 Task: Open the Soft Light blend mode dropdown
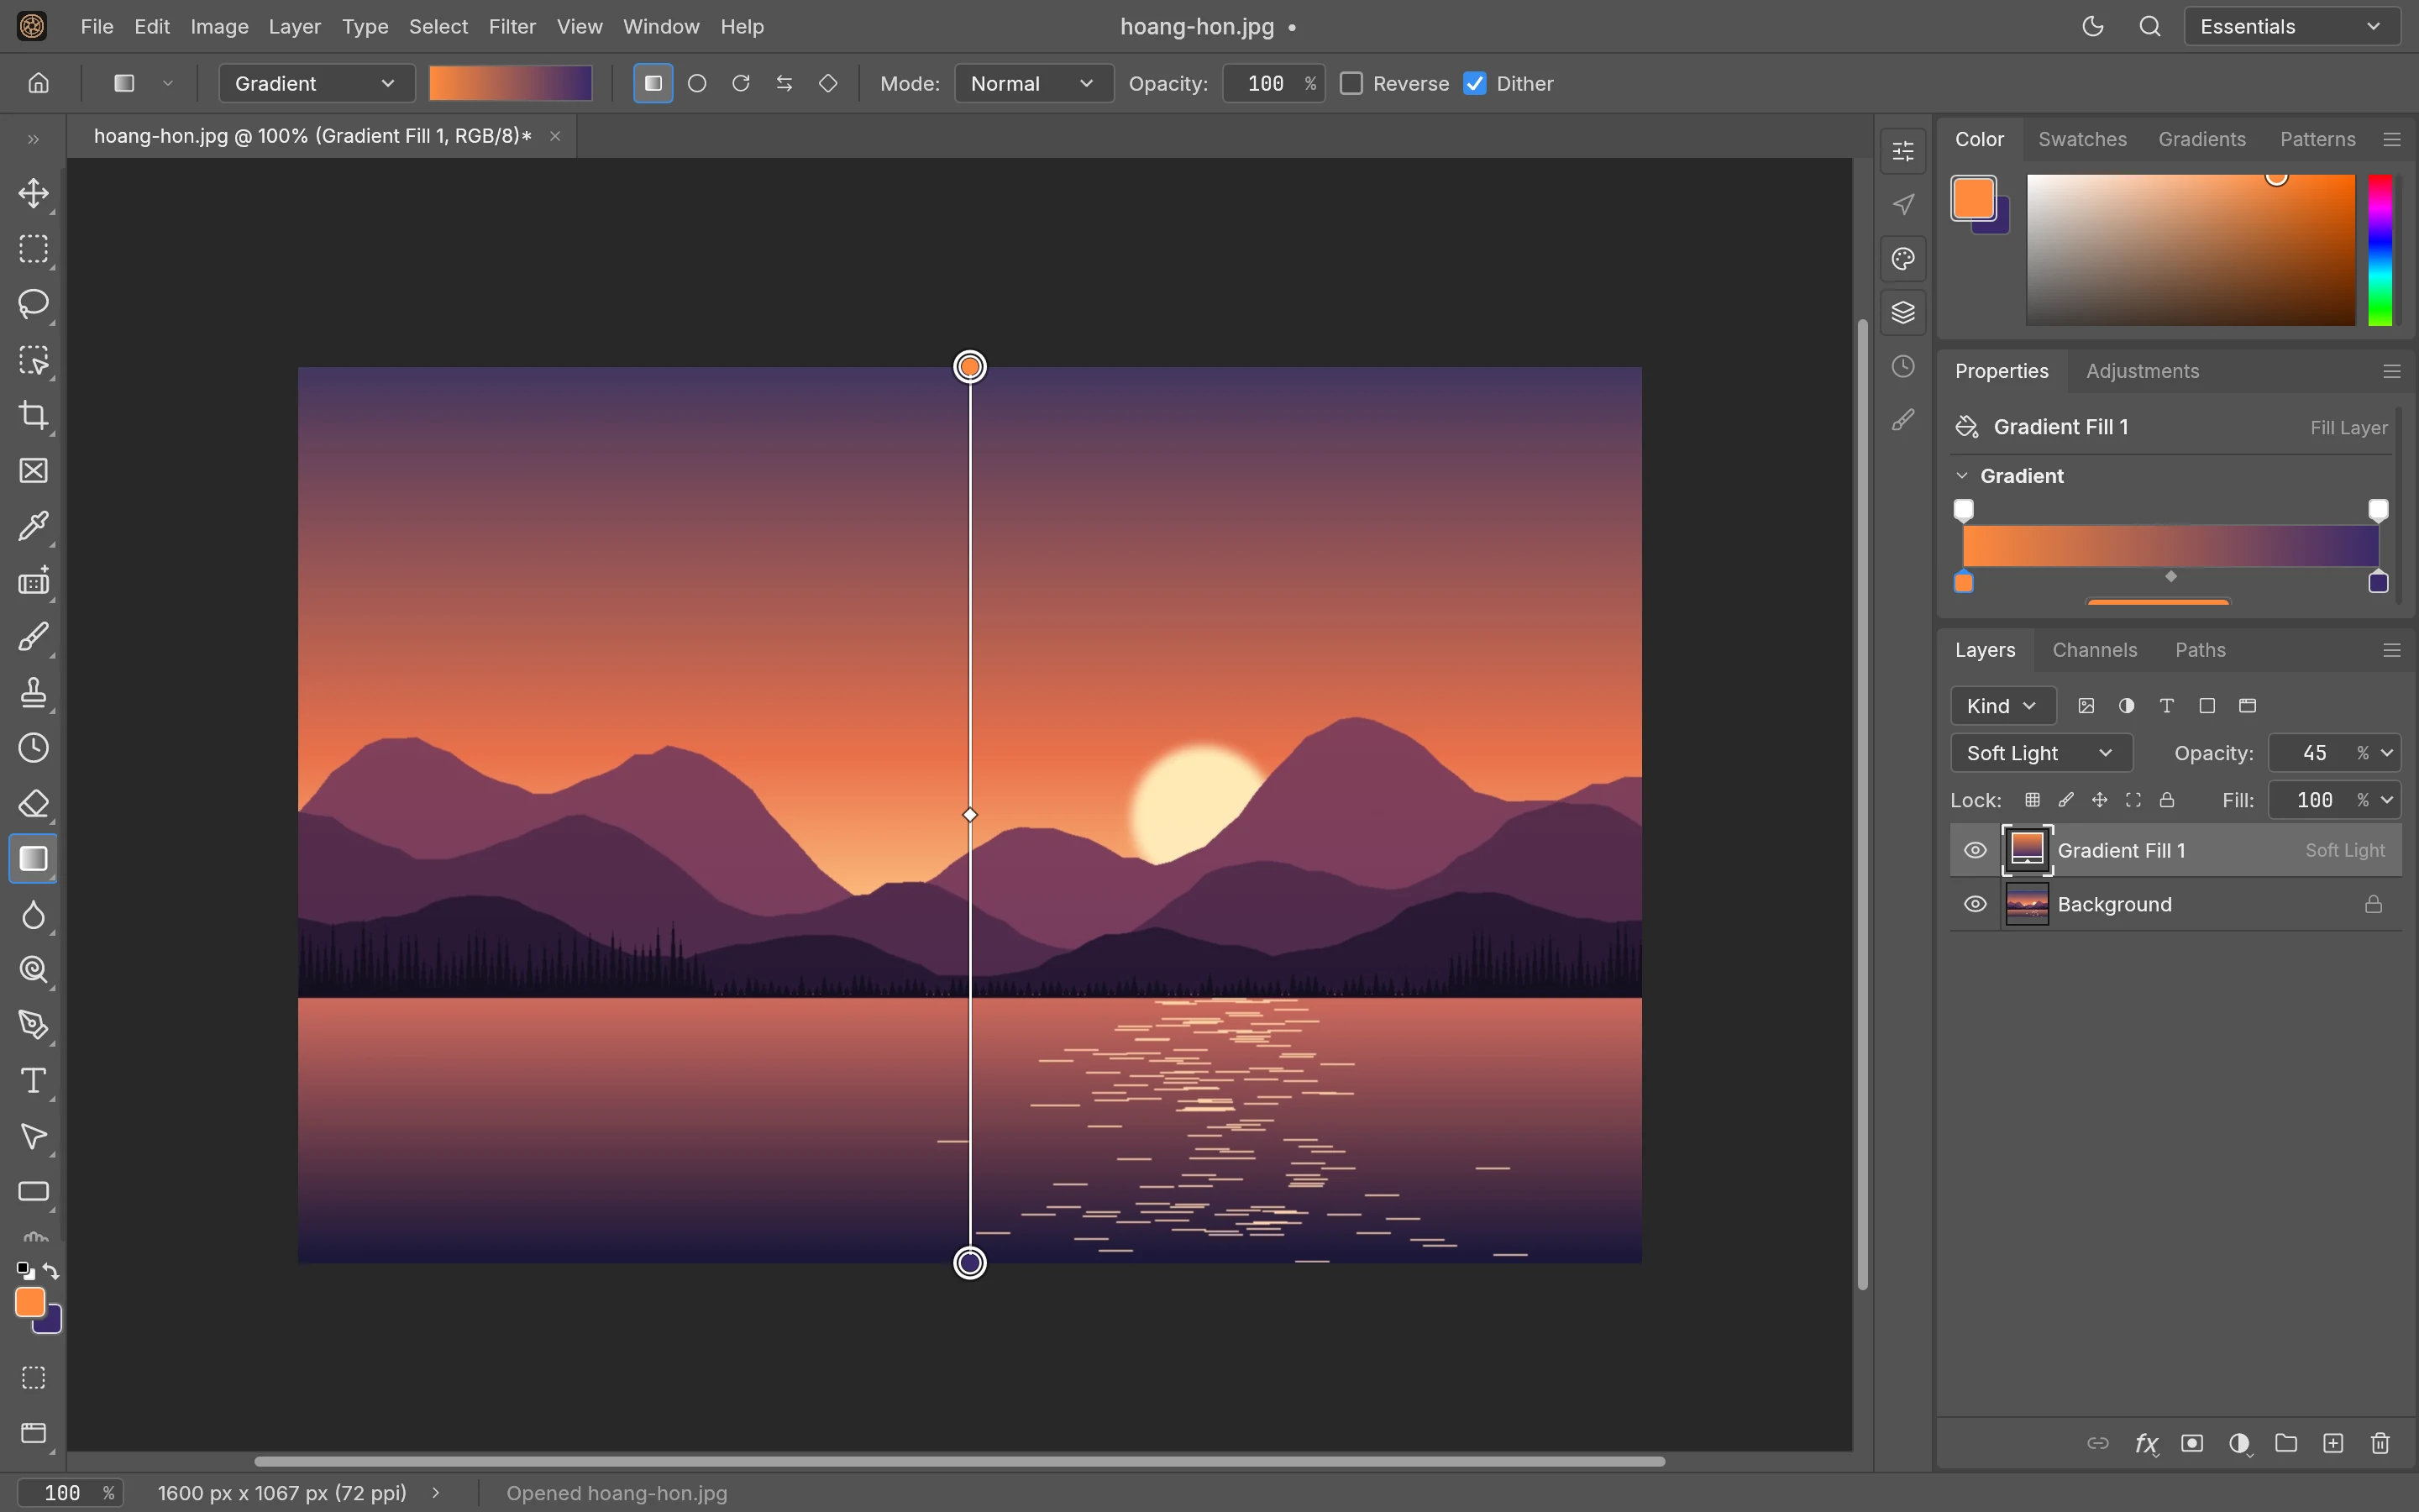2041,753
